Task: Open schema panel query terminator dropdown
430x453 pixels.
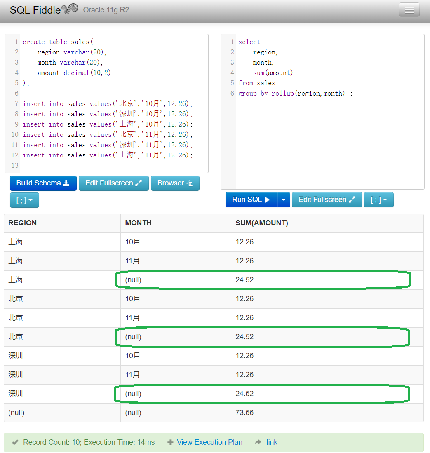Action: (x=24, y=200)
